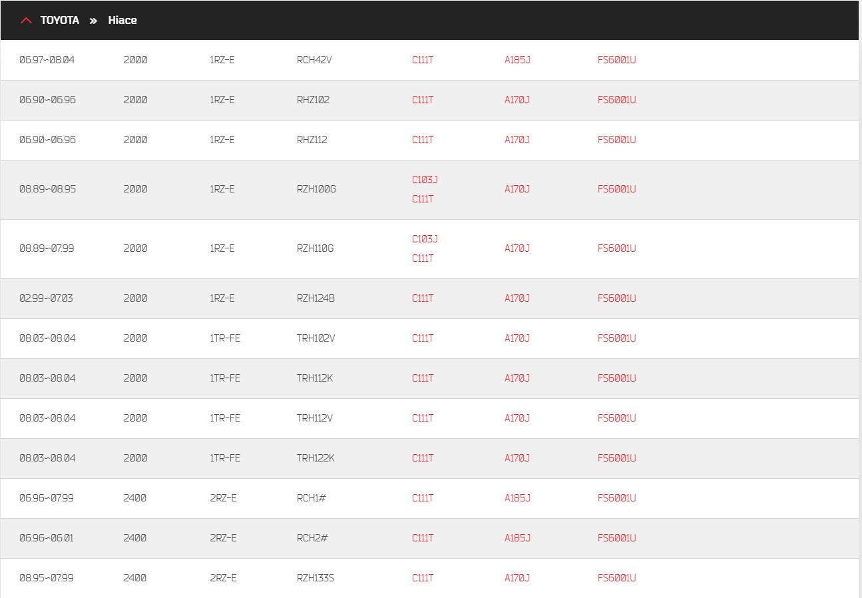Open C111T part for TRH122K
This screenshot has height=598, width=862.
(x=423, y=458)
